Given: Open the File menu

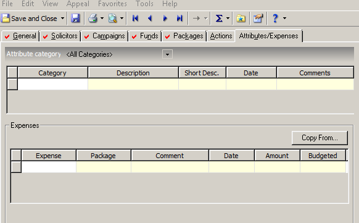Looking at the screenshot, I should (7, 4).
